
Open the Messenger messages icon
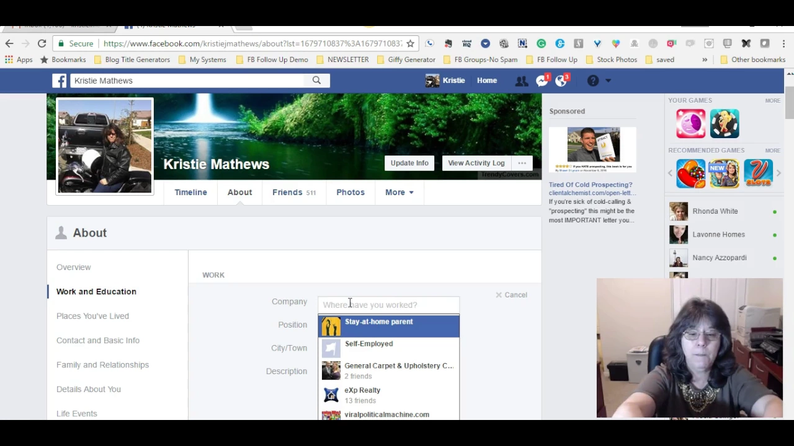pyautogui.click(x=542, y=81)
